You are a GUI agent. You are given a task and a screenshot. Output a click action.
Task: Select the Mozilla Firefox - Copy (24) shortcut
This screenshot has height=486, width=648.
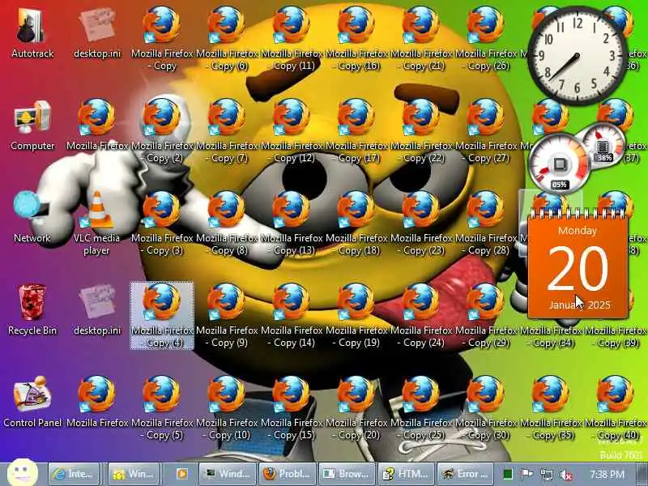point(421,316)
